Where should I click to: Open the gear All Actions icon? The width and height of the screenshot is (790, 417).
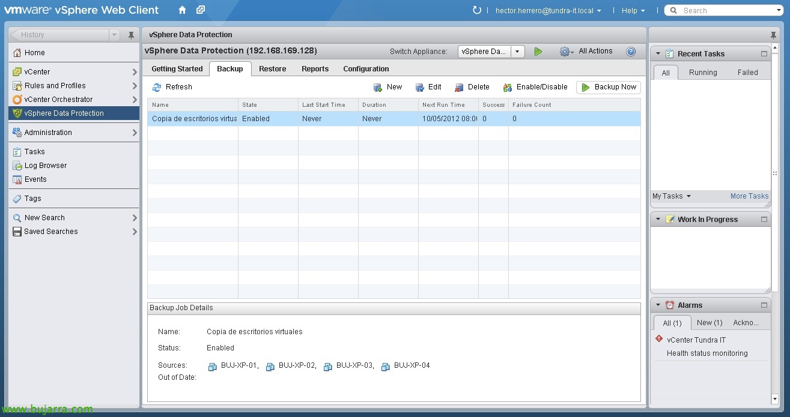coord(567,52)
